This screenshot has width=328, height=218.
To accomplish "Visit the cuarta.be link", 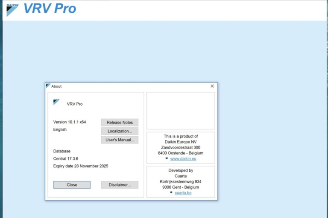I will (x=183, y=193).
